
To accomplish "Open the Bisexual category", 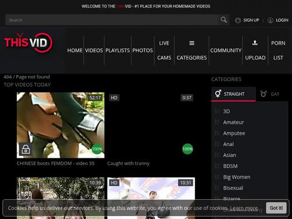I will click(233, 188).
